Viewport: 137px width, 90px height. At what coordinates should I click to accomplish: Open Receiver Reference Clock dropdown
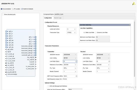[103, 65]
